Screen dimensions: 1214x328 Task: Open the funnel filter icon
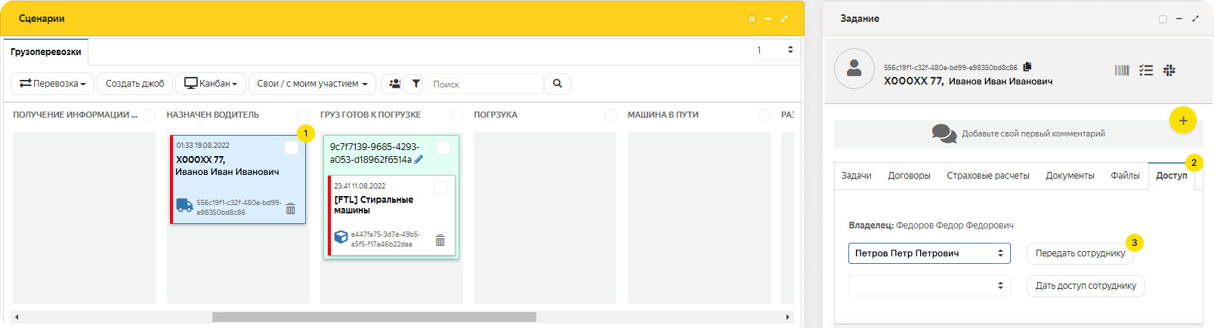point(415,84)
